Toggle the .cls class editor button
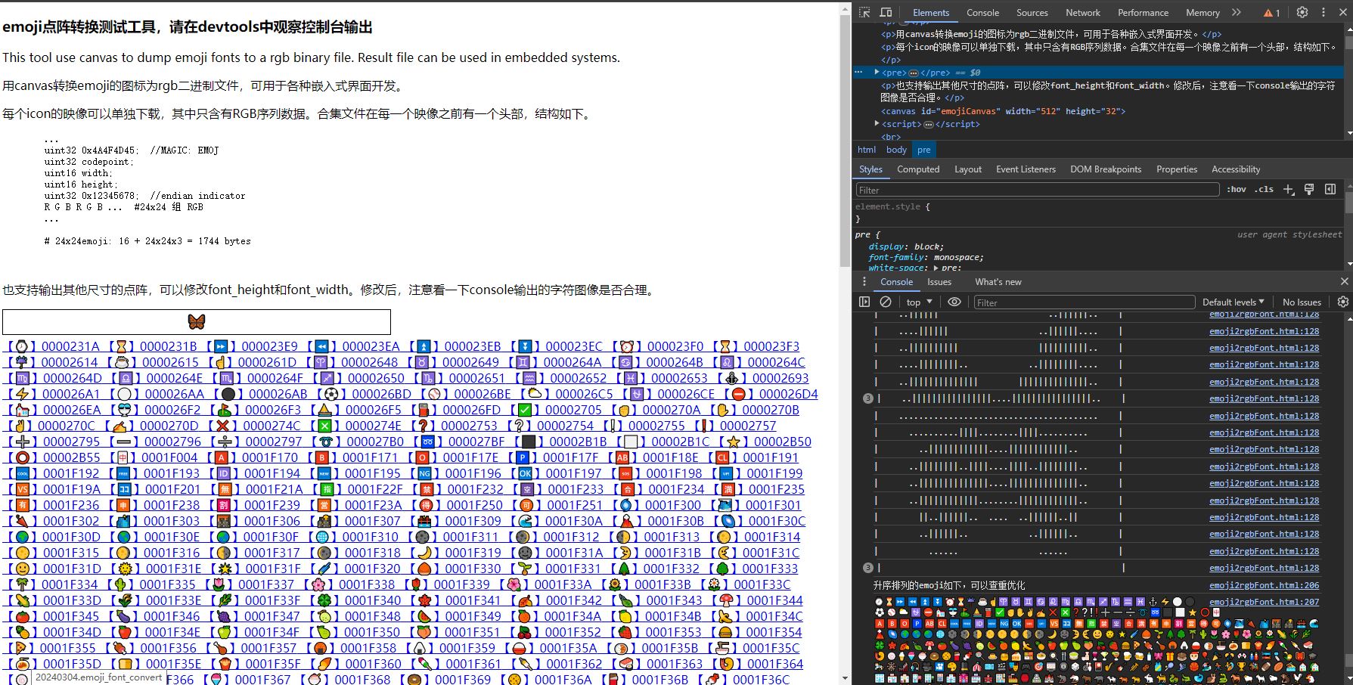The image size is (1353, 685). click(1264, 189)
